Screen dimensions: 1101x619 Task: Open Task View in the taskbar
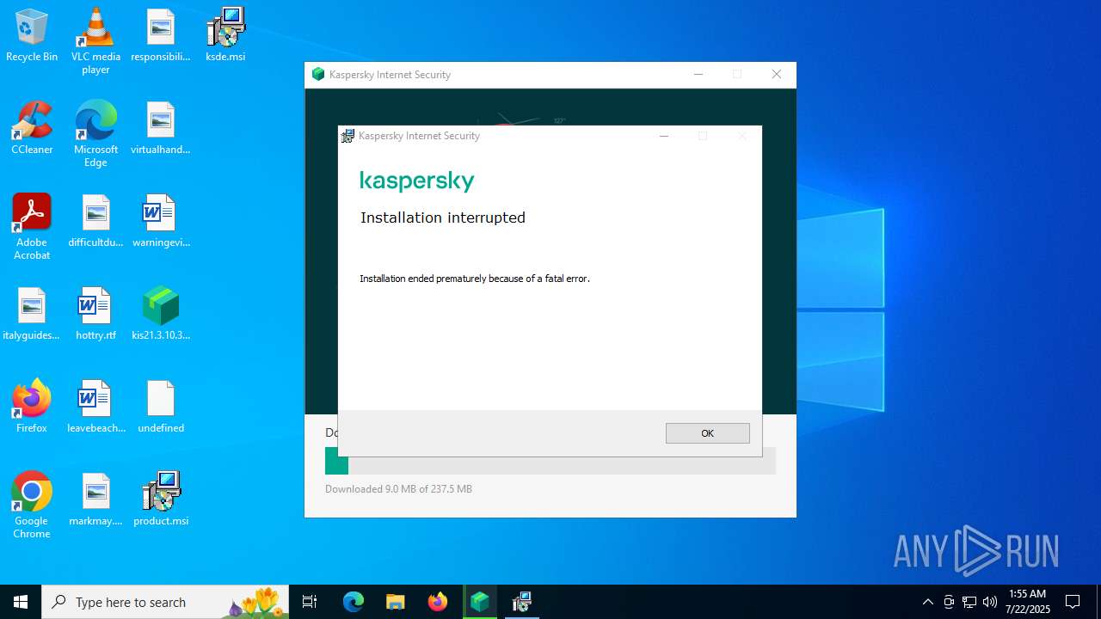tap(310, 602)
